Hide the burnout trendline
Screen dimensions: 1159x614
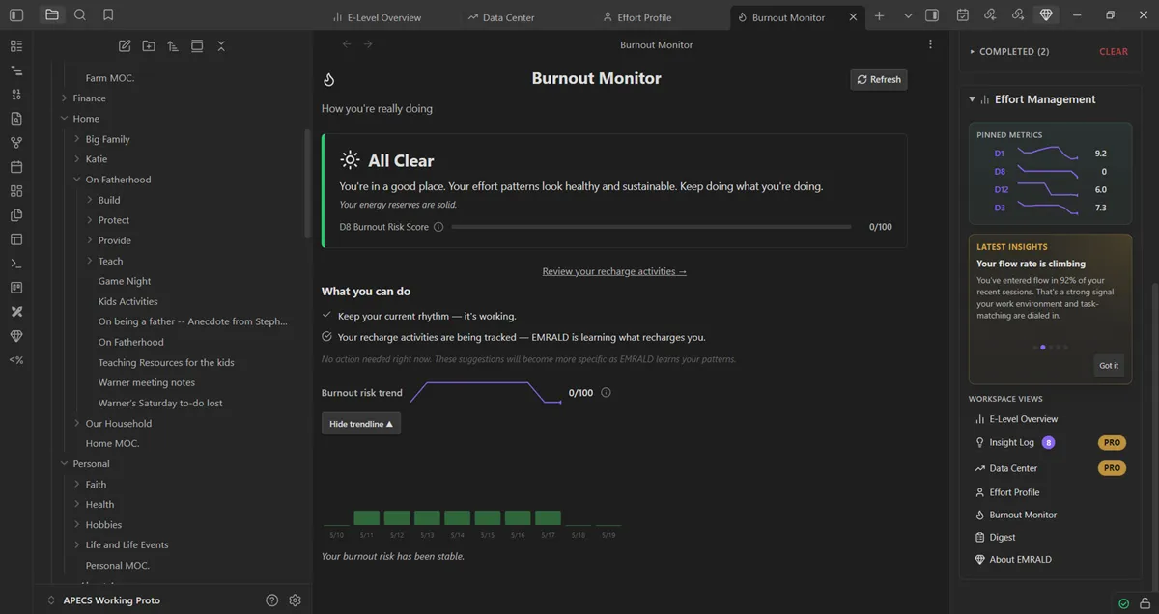click(361, 424)
